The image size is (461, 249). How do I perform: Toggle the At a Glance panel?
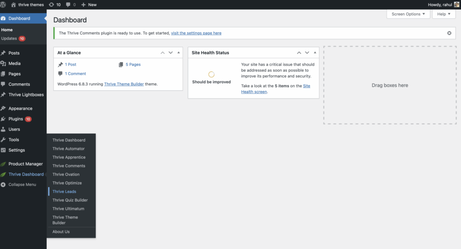click(x=179, y=53)
